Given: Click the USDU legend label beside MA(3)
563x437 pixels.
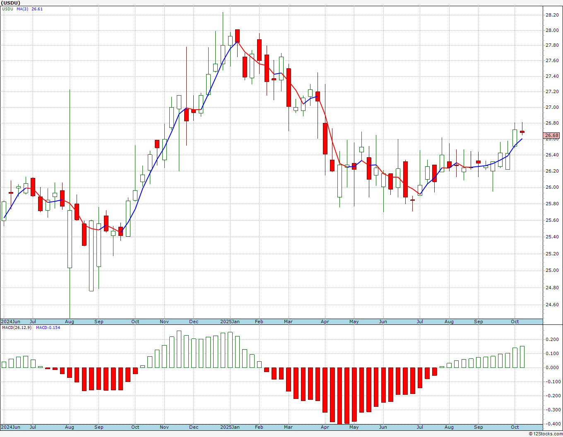Looking at the screenshot, I should pyautogui.click(x=8, y=9).
